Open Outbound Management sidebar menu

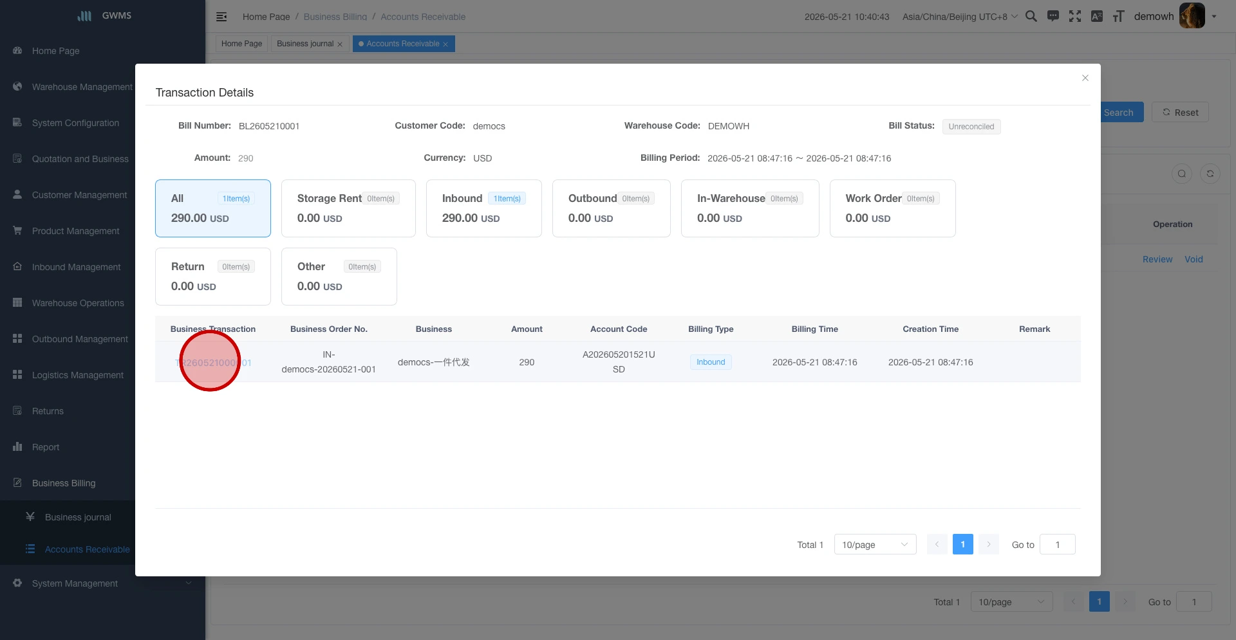pos(80,339)
